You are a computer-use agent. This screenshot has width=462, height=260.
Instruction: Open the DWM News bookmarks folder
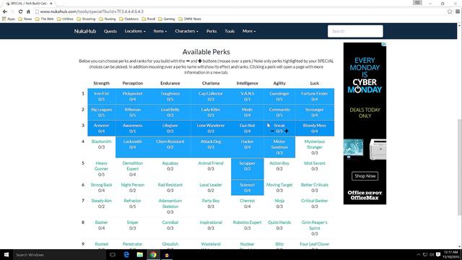pyautogui.click(x=189, y=19)
